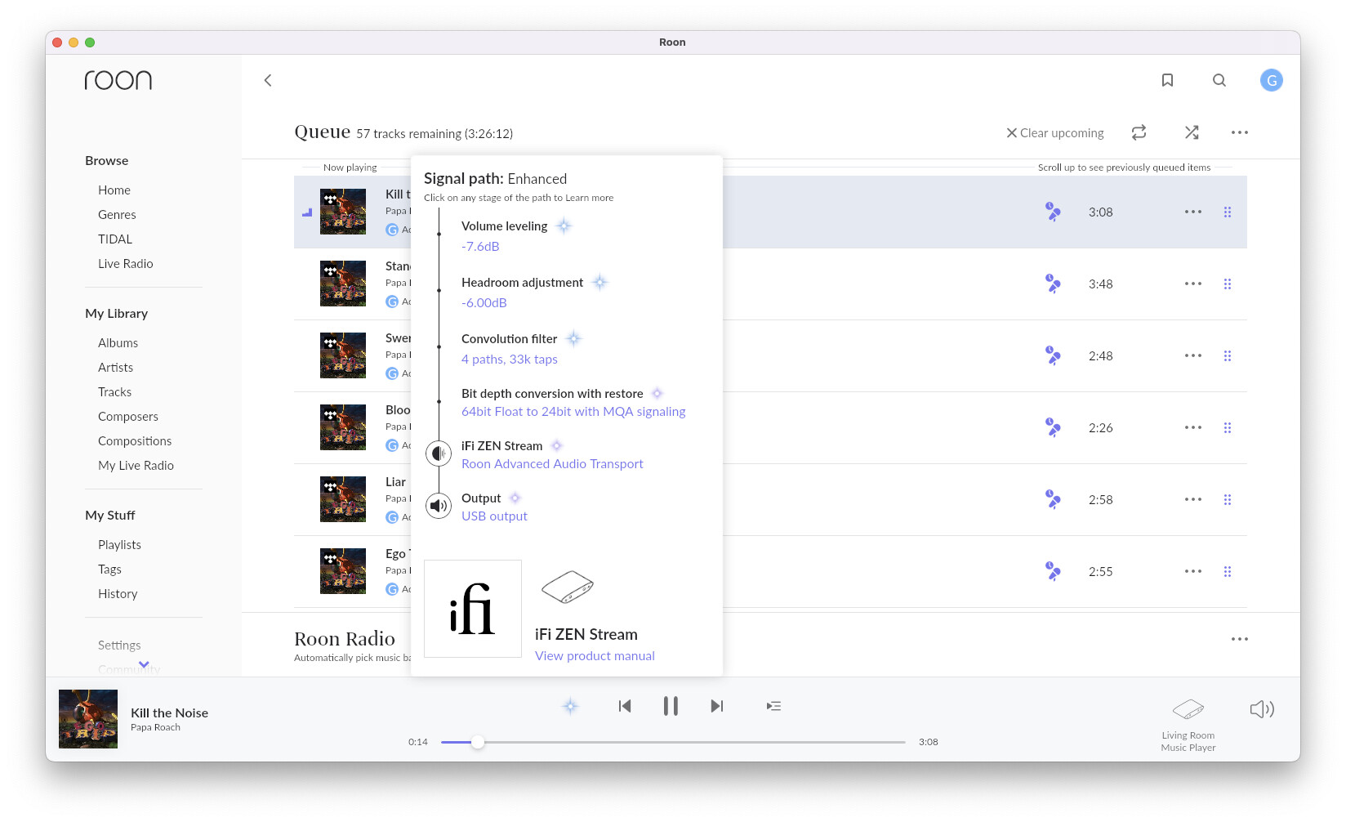Click the iFi ZEN Stream device icon in path
The image size is (1346, 822).
(x=439, y=453)
